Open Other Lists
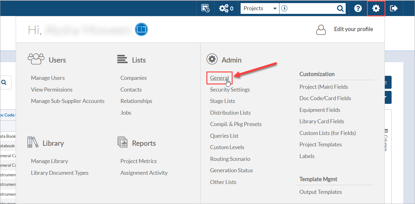 click(223, 182)
